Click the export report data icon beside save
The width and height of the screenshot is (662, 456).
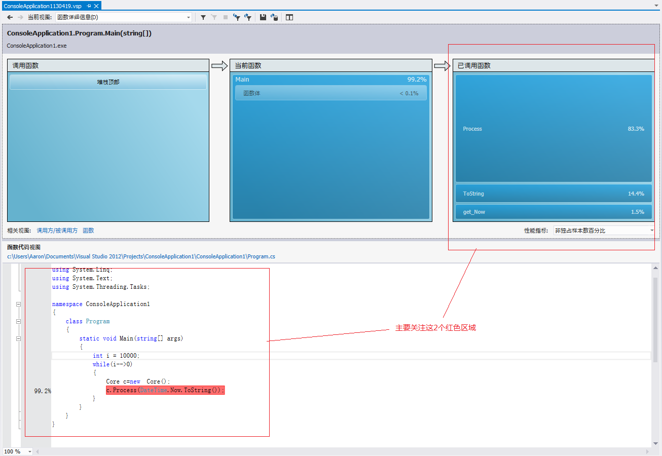(x=274, y=17)
